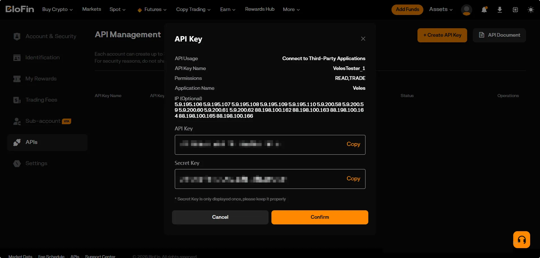Viewport: 540px width, 258px height.
Task: Open Fee Schedule footer link
Action: point(51,256)
